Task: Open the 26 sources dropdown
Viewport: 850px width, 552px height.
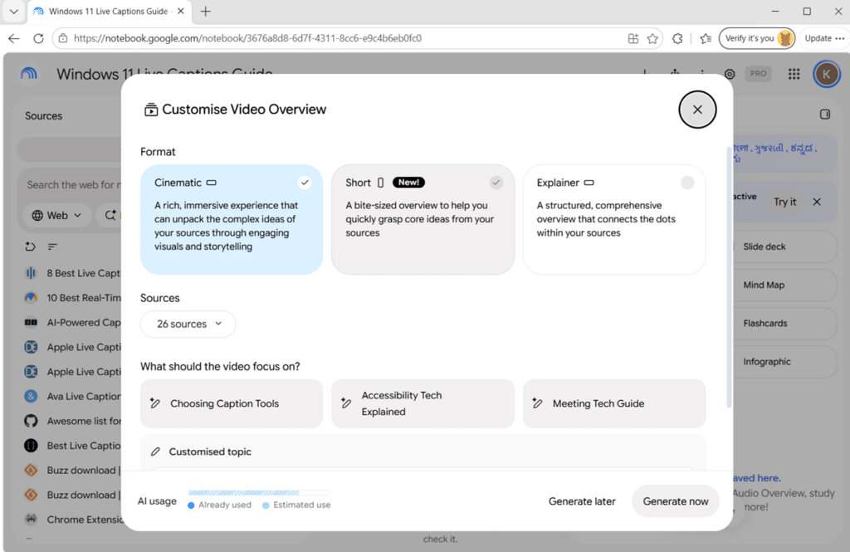Action: pyautogui.click(x=188, y=324)
